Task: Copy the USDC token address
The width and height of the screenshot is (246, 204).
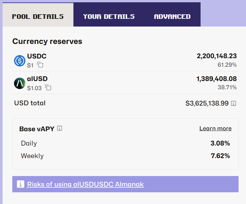Action: pyautogui.click(x=40, y=65)
